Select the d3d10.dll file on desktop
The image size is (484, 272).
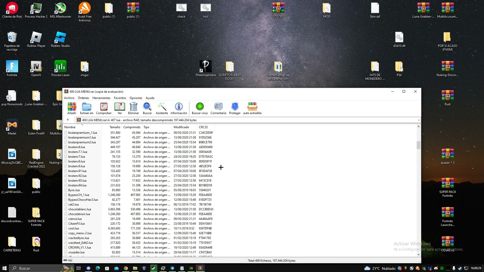[399, 40]
